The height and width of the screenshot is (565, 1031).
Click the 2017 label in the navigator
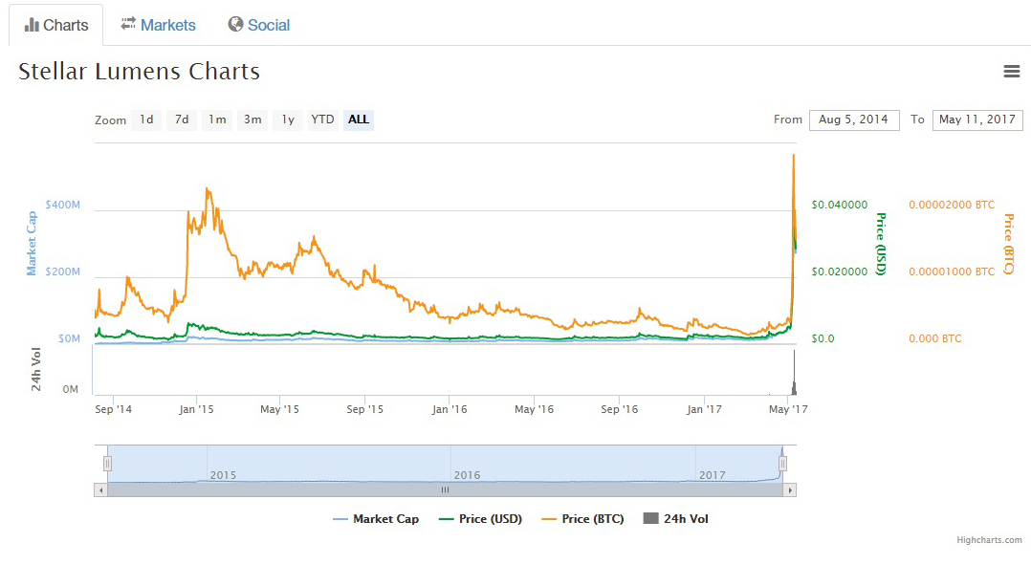tap(713, 475)
